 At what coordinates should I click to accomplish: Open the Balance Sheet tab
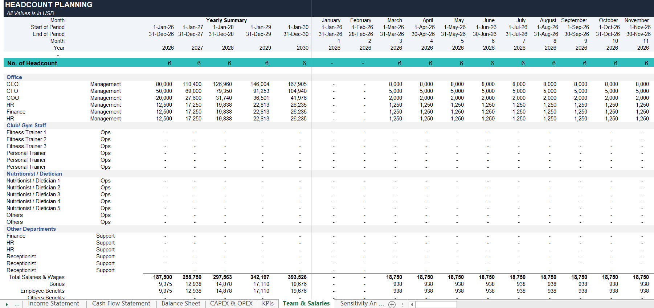[181, 304]
